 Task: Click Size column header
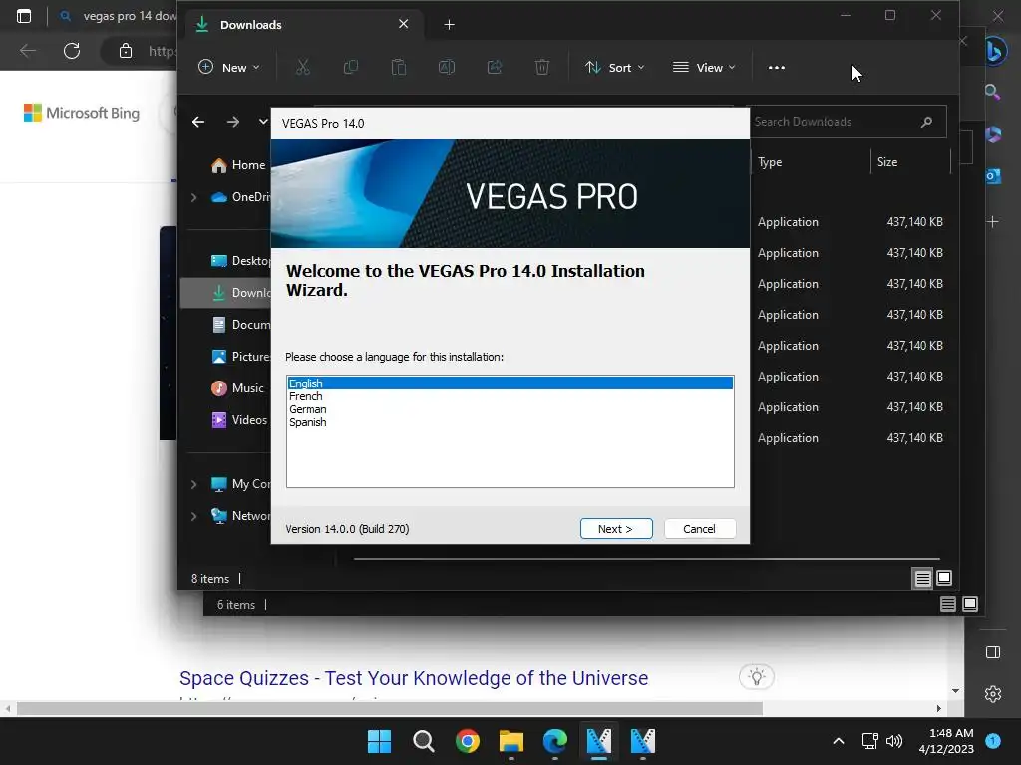(x=910, y=162)
